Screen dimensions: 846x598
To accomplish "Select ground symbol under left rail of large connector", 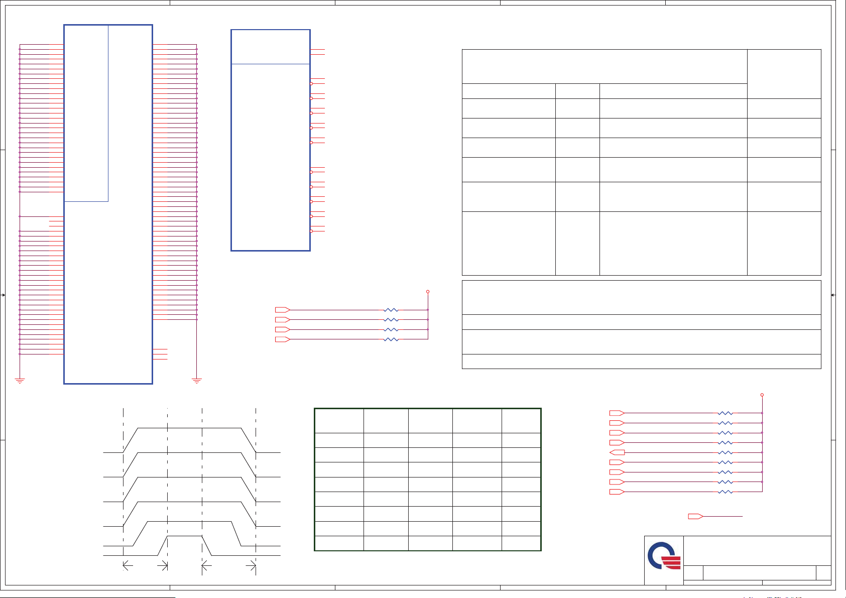I will (20, 381).
